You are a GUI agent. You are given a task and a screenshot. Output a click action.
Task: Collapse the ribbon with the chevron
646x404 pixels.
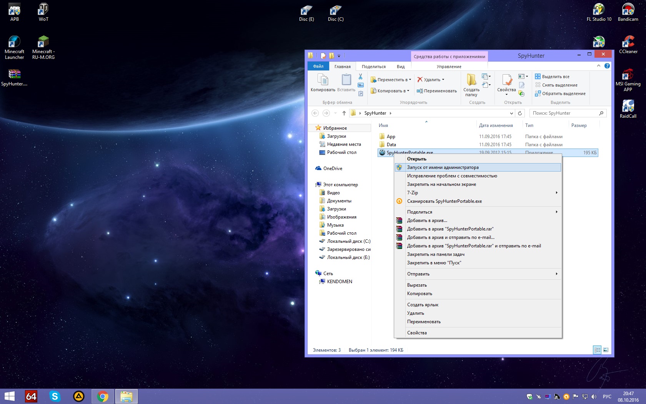599,66
